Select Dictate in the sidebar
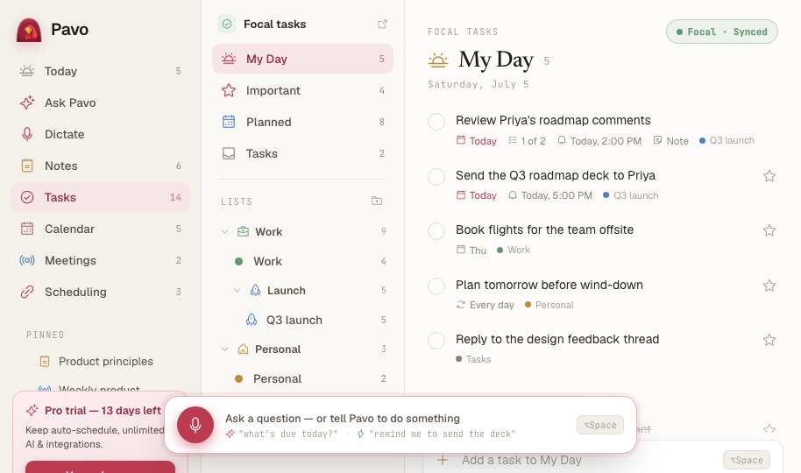The height and width of the screenshot is (473, 801). tap(100, 134)
